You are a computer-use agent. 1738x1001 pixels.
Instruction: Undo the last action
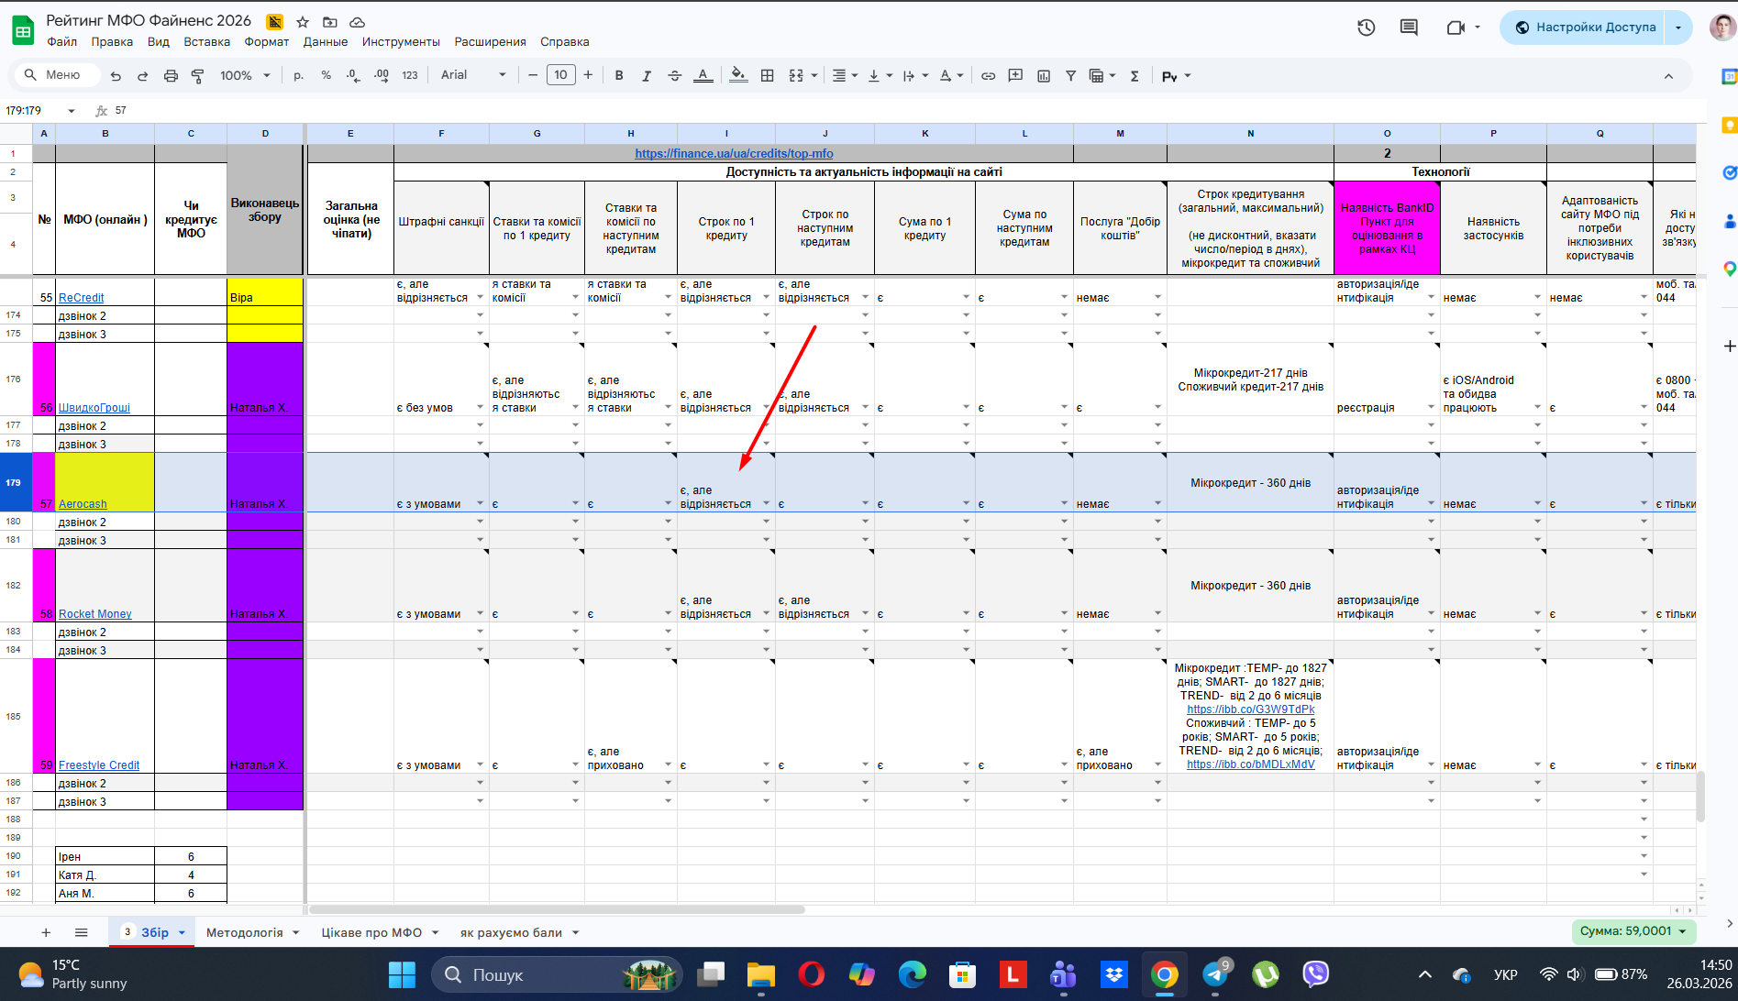click(116, 76)
